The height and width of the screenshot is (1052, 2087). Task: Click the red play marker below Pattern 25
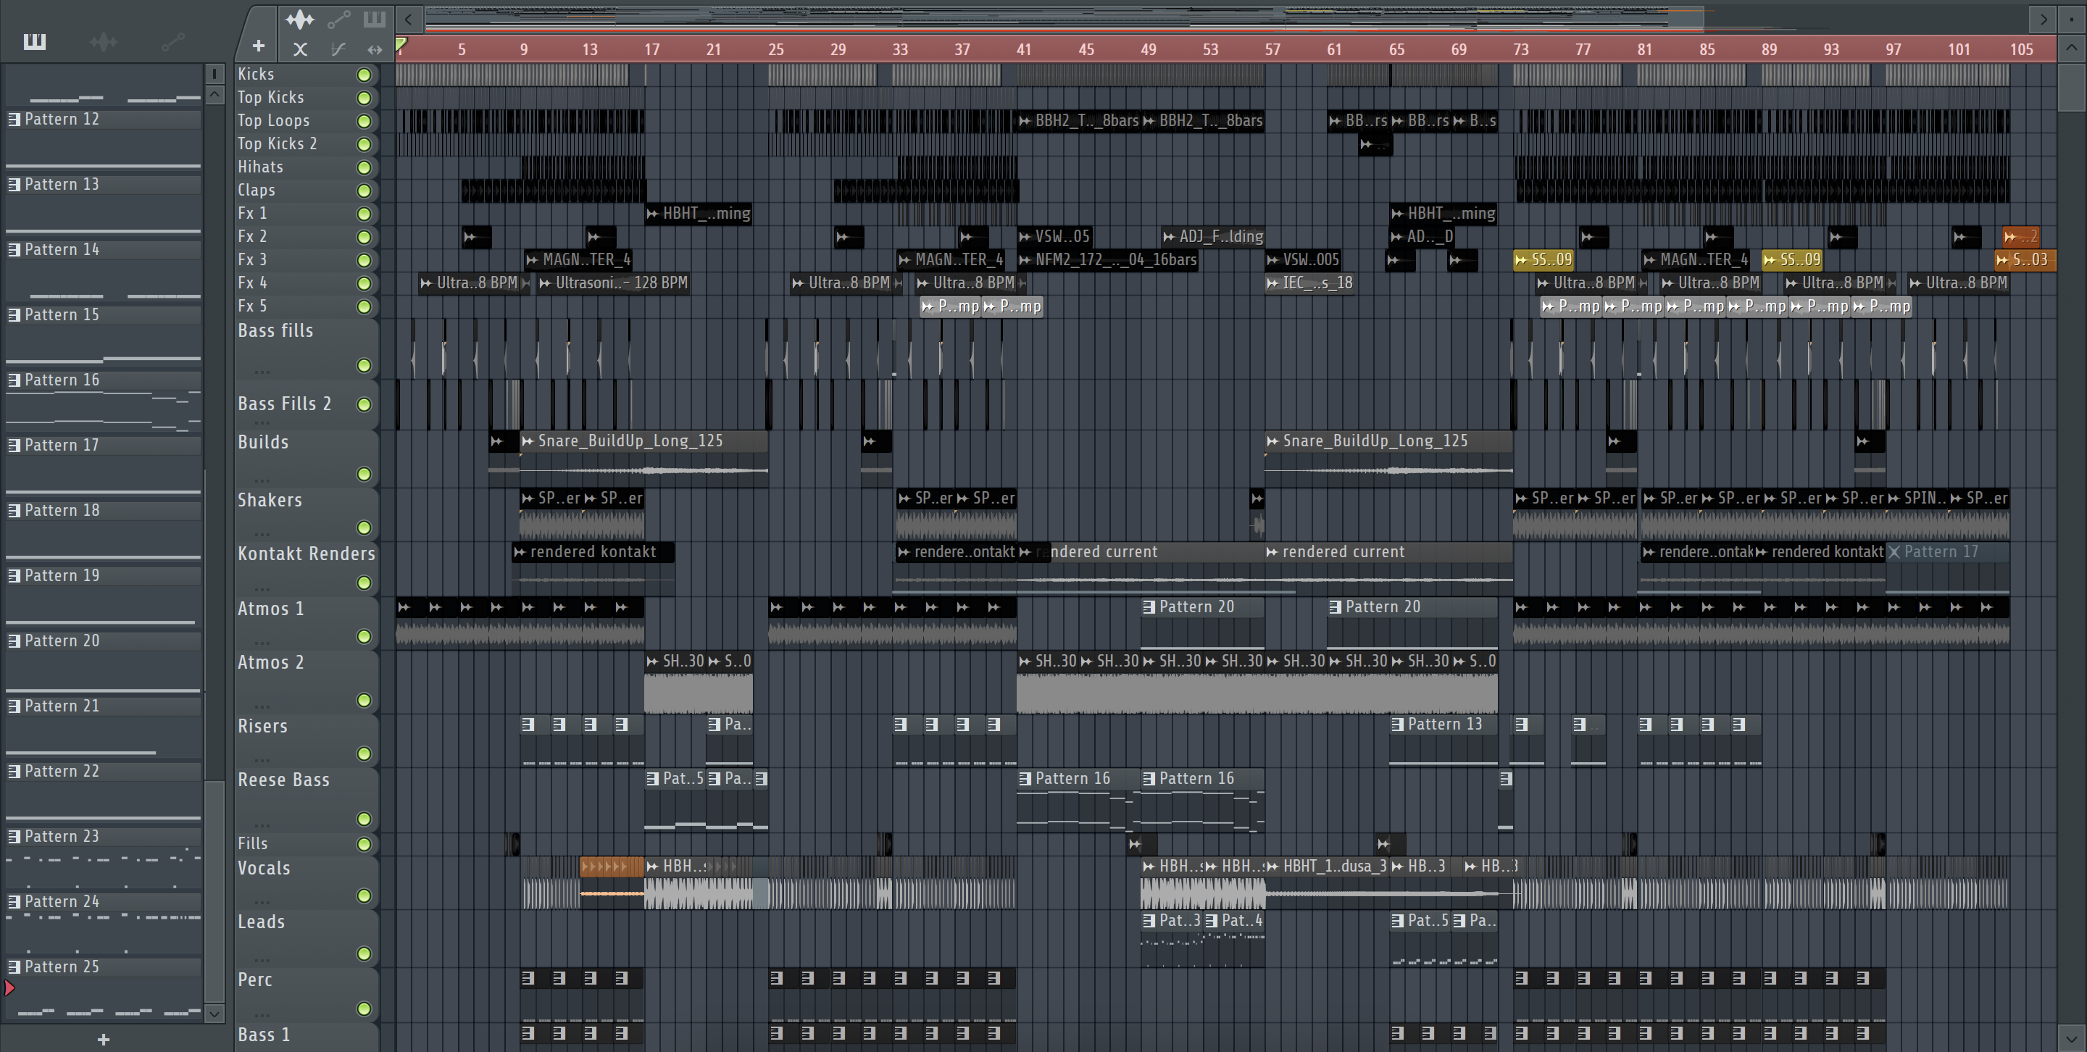[x=9, y=988]
